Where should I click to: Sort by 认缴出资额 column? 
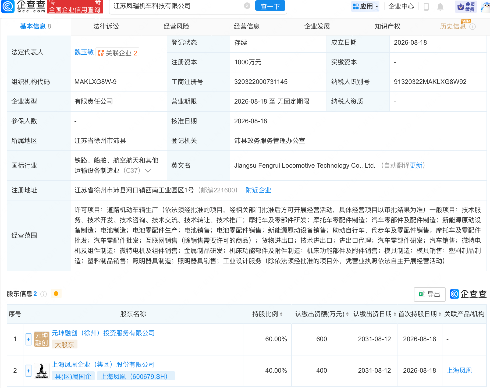(347, 314)
